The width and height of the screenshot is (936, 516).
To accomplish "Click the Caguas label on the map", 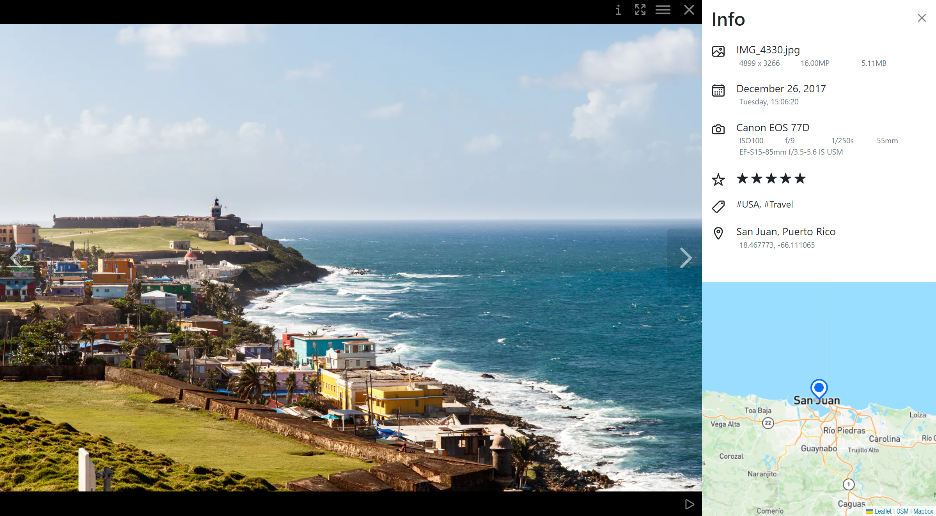I will pos(852,504).
